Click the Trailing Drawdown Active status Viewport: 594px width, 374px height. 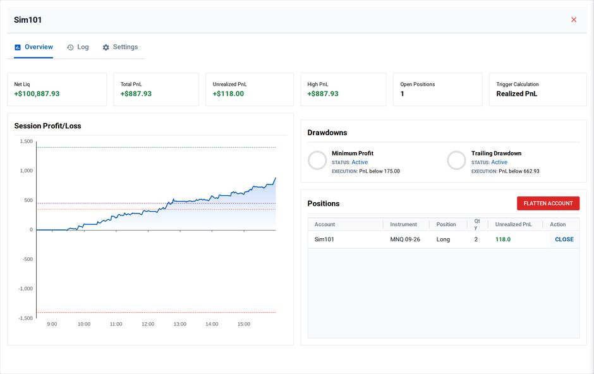click(x=499, y=162)
